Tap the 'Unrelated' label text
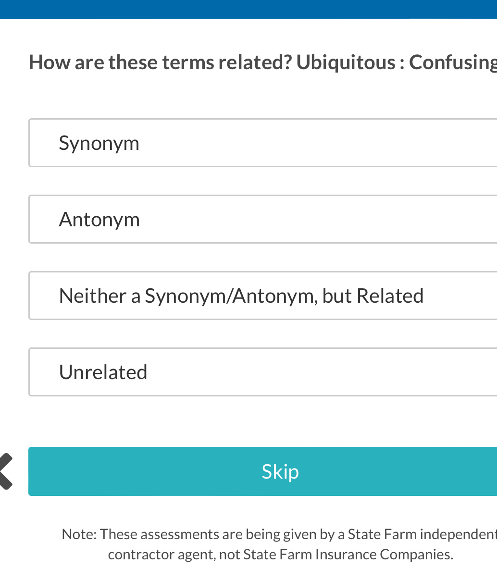497x580 pixels. tap(103, 372)
